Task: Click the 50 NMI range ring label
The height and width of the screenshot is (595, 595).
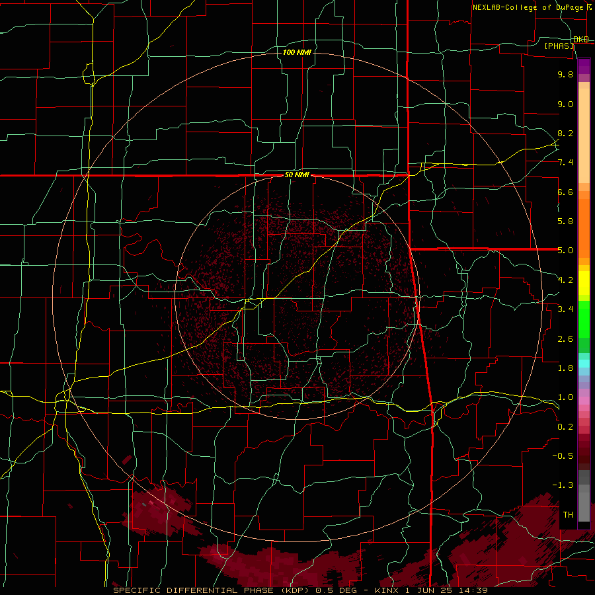Action: 297,175
